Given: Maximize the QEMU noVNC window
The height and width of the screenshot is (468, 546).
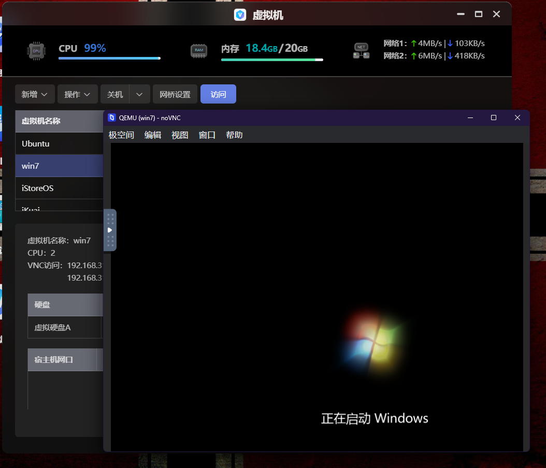Looking at the screenshot, I should click(x=493, y=118).
